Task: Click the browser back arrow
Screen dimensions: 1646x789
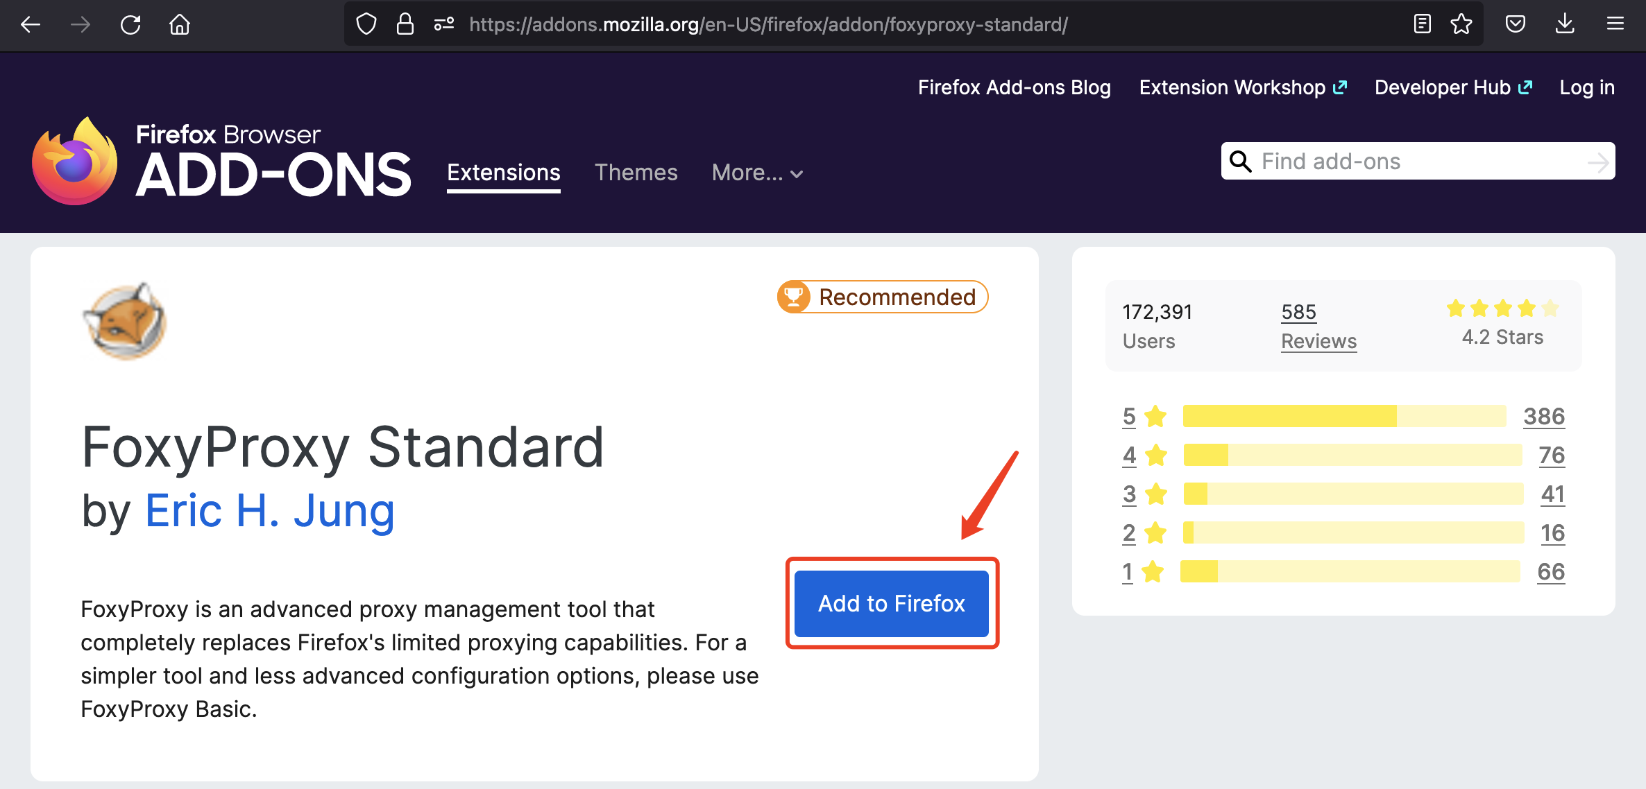Action: pyautogui.click(x=31, y=25)
